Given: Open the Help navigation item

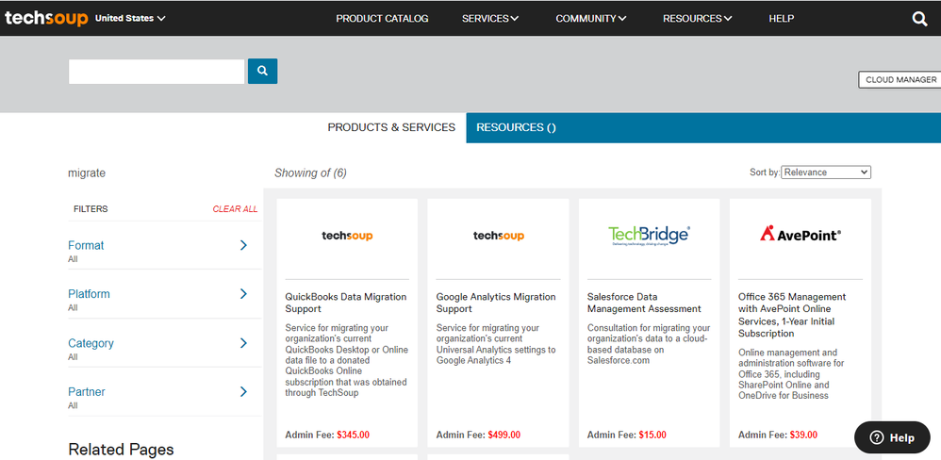Looking at the screenshot, I should point(782,19).
